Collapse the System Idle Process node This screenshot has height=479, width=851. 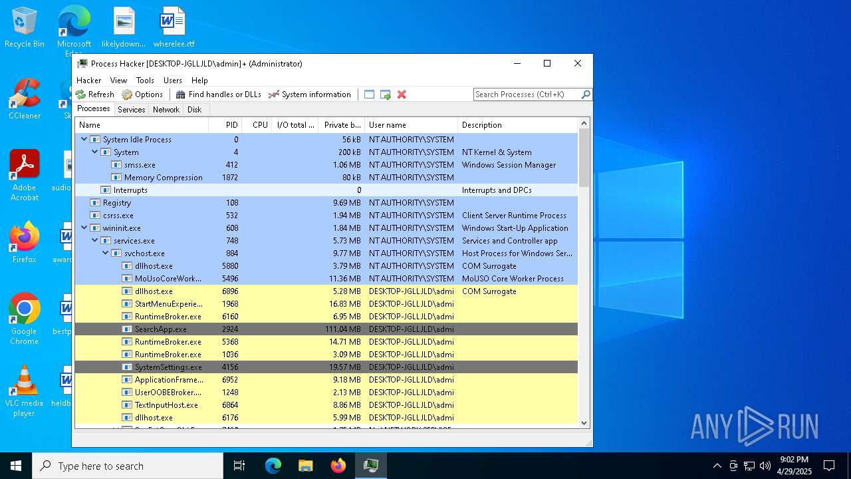tap(84, 140)
